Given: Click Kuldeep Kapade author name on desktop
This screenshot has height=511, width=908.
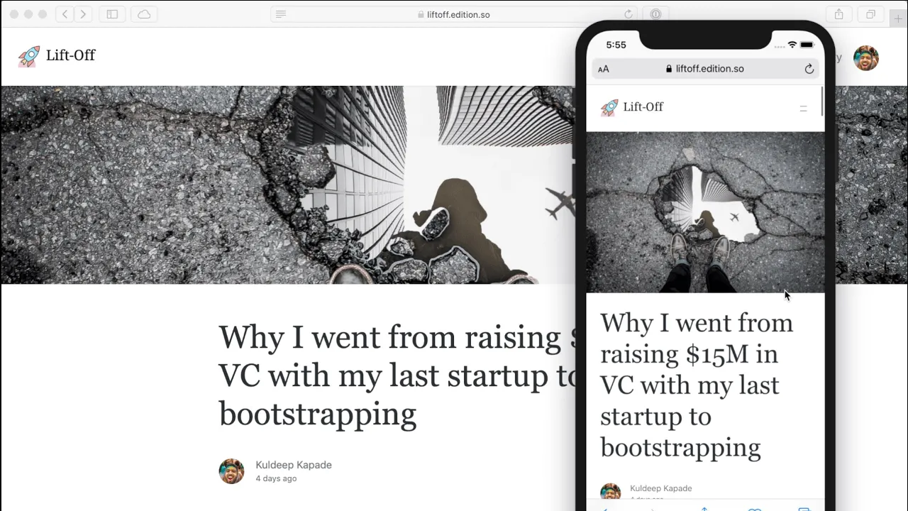Looking at the screenshot, I should [294, 465].
